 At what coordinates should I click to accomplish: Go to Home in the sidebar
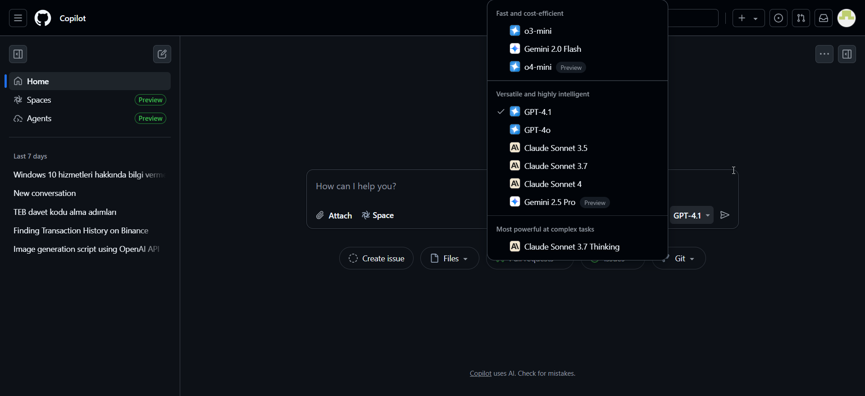[x=90, y=81]
